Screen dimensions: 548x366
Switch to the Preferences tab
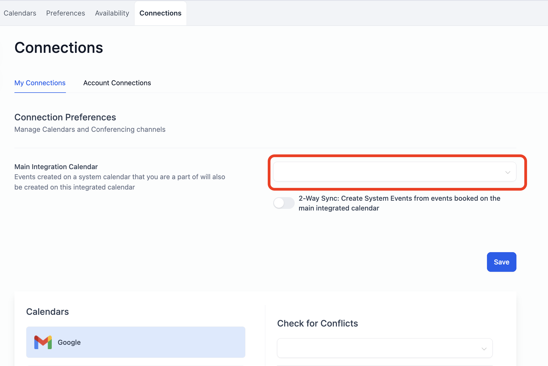click(x=65, y=13)
